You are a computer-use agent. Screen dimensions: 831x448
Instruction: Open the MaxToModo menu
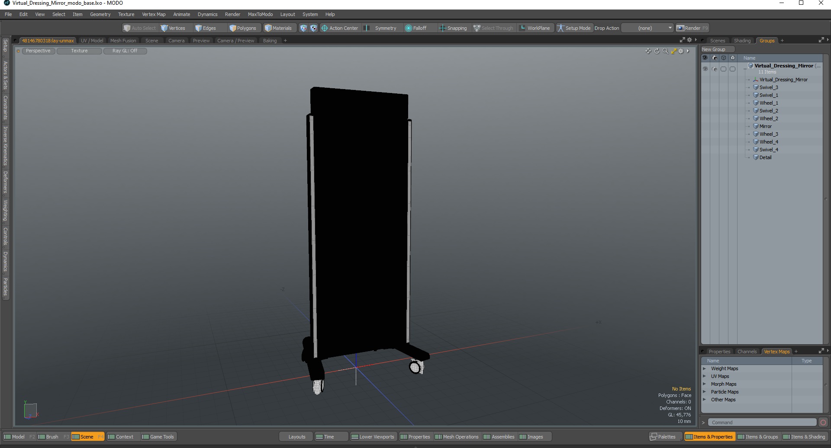click(x=260, y=14)
